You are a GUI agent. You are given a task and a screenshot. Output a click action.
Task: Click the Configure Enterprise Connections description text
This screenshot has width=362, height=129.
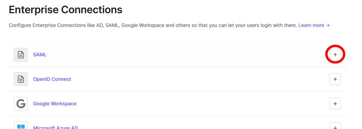tap(153, 25)
